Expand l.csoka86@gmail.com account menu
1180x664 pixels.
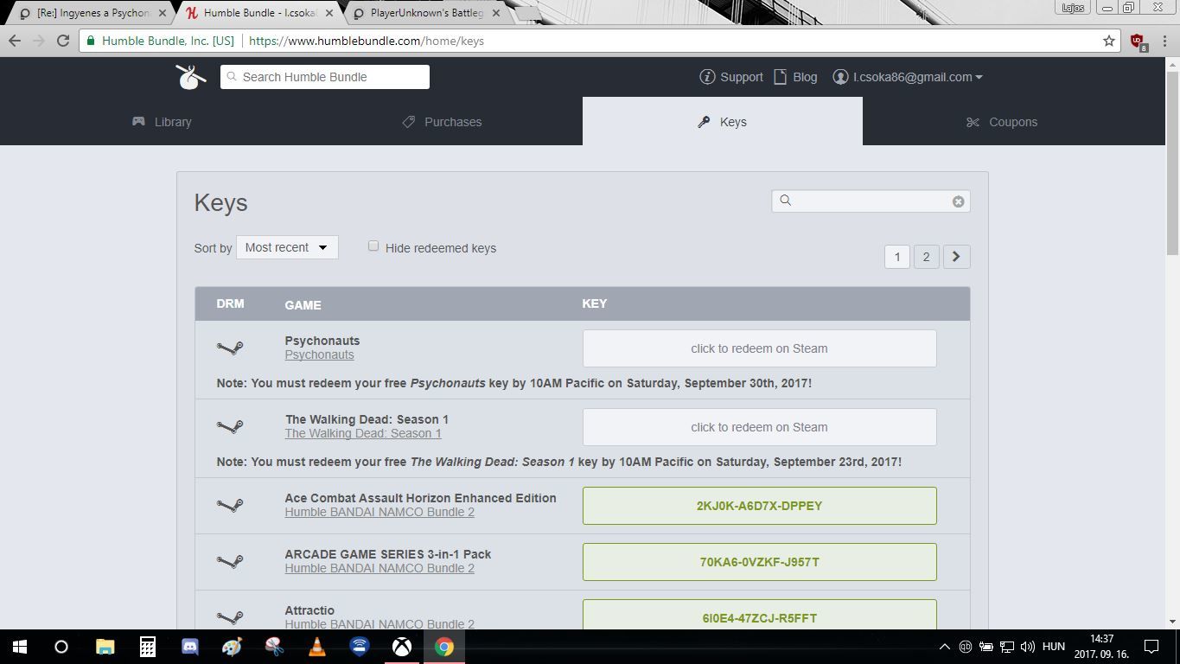pos(917,77)
